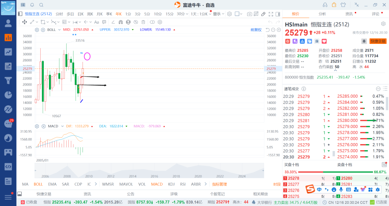Delete drawings with trash icon
Image resolution: width=389 pixels, height=206 pixels.
[x=143, y=22]
